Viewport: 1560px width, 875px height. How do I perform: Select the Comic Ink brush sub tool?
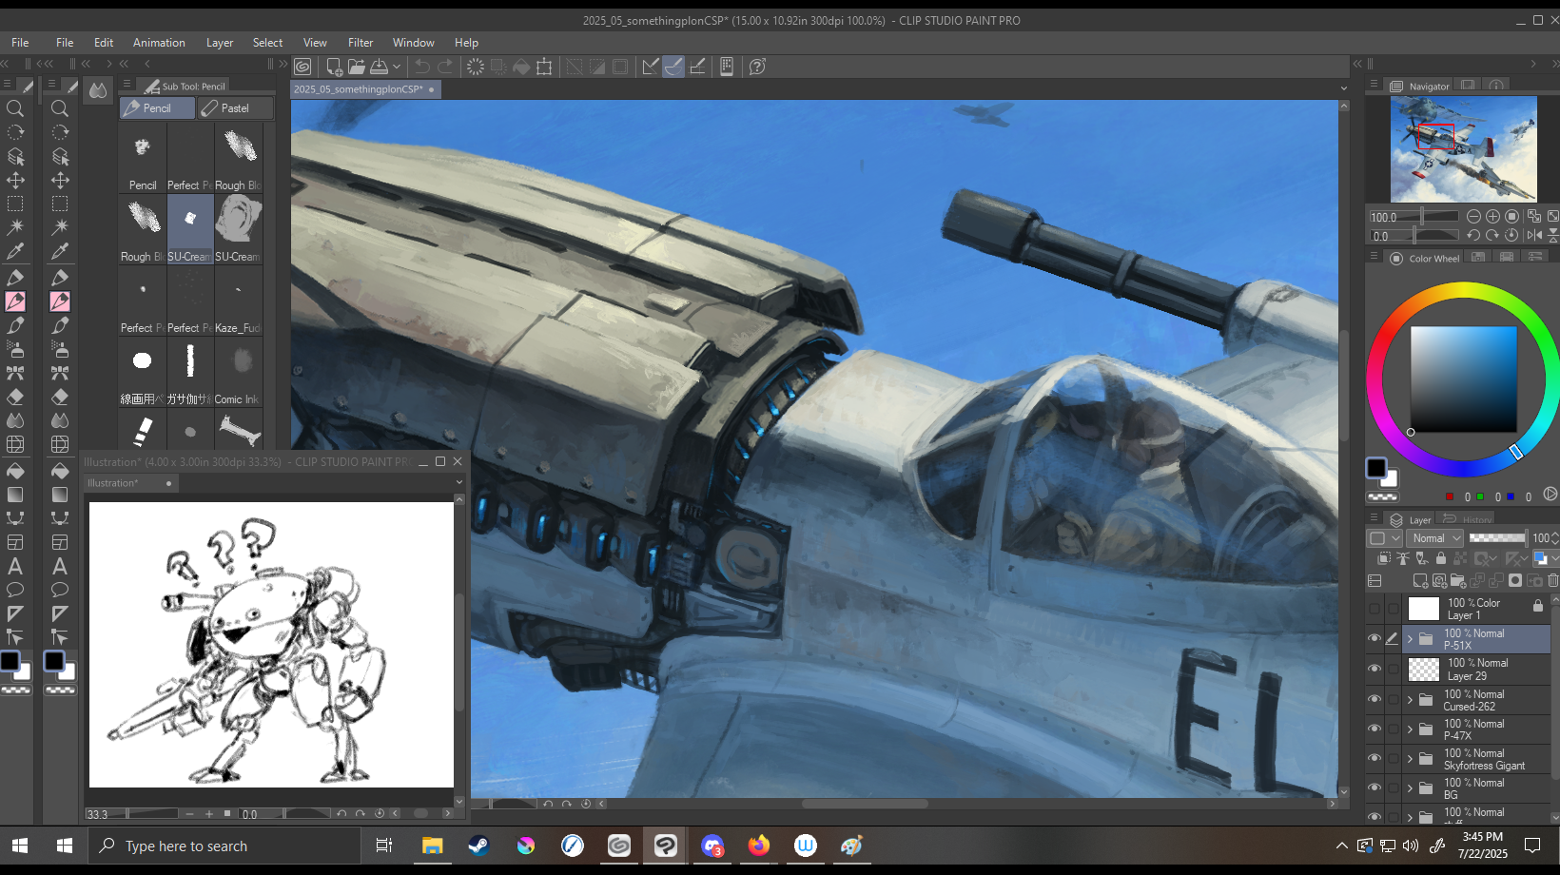pos(239,371)
